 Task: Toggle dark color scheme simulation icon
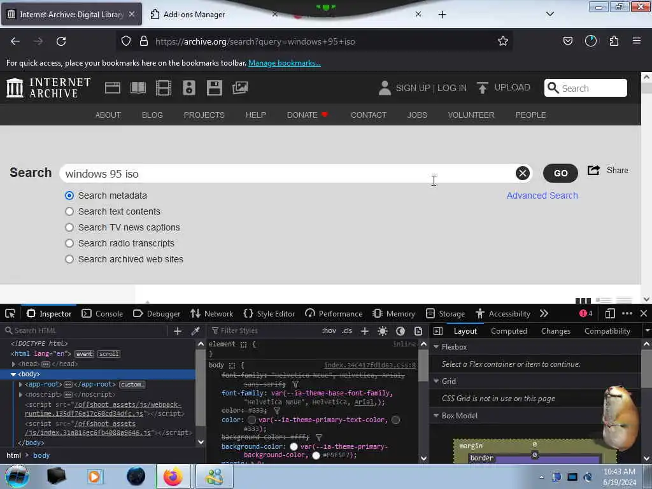point(400,331)
